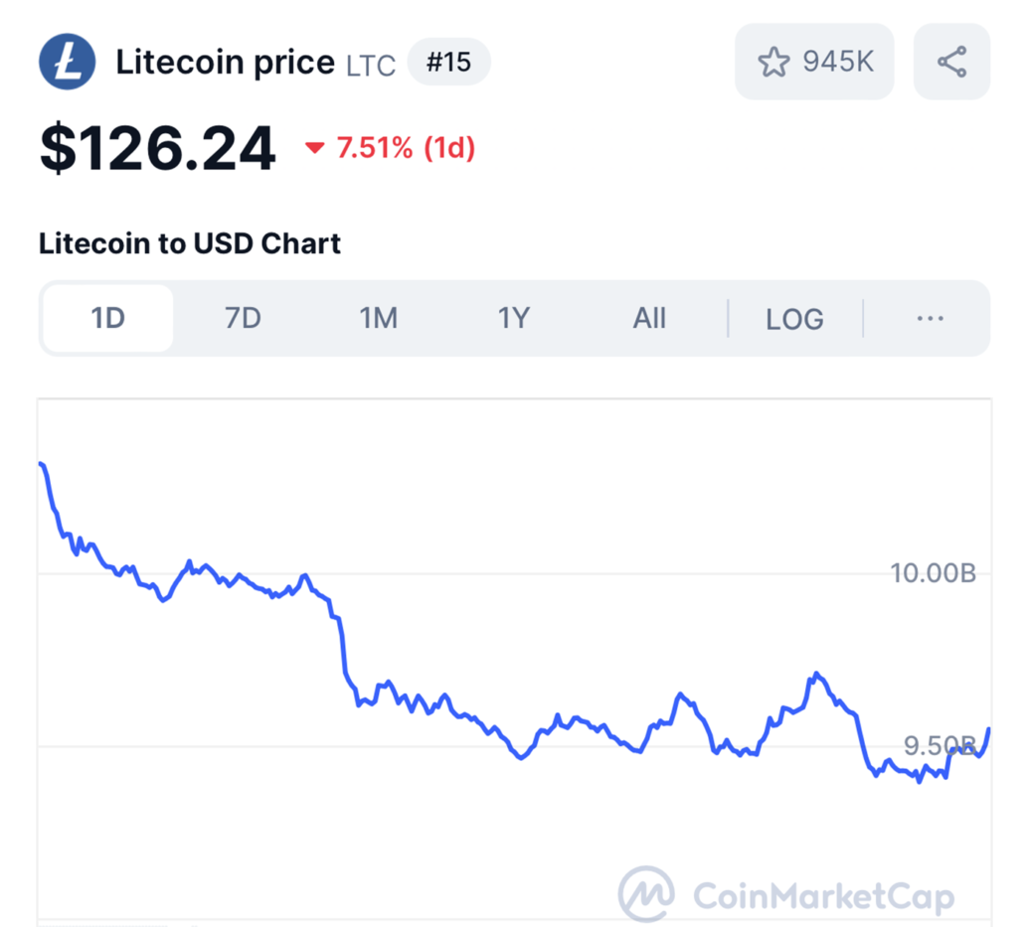Select the 1D time range tab
The width and height of the screenshot is (1029, 927).
point(107,319)
